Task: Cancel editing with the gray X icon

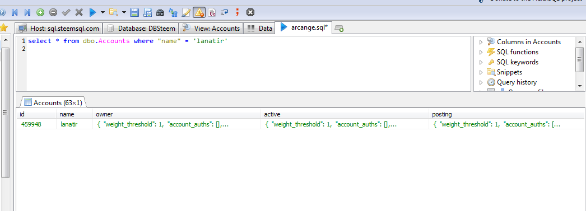Action: [79, 12]
